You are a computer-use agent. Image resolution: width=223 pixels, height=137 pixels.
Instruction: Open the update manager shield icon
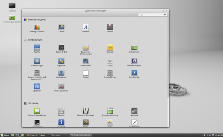point(213,135)
